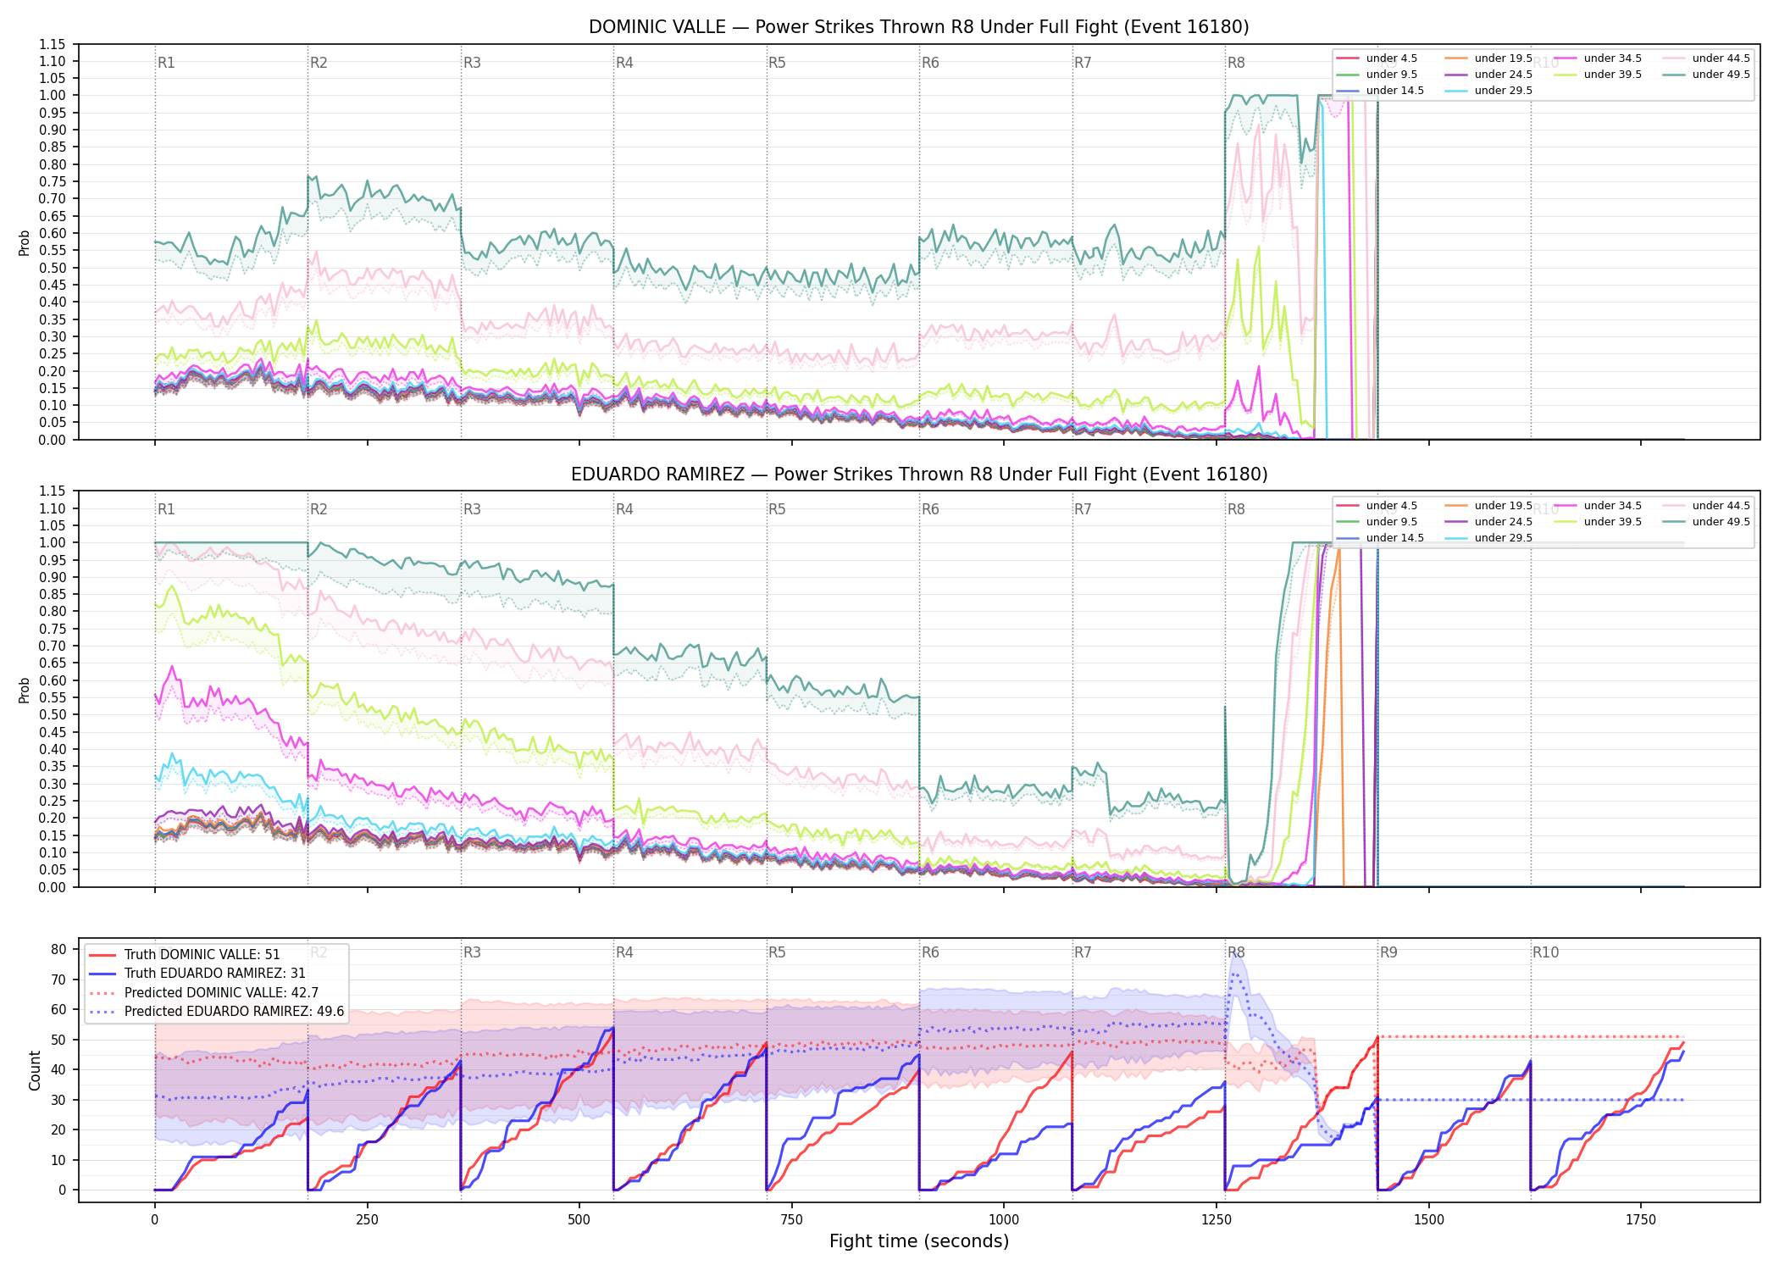Click the x-axis tick label 750
1779x1271 pixels.
pos(791,1220)
